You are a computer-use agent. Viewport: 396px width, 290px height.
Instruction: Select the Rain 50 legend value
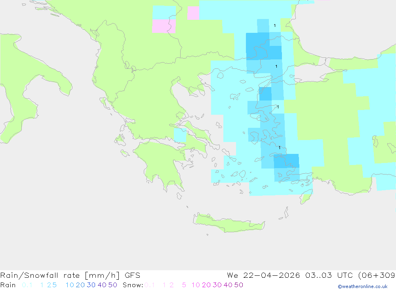click(x=112, y=285)
